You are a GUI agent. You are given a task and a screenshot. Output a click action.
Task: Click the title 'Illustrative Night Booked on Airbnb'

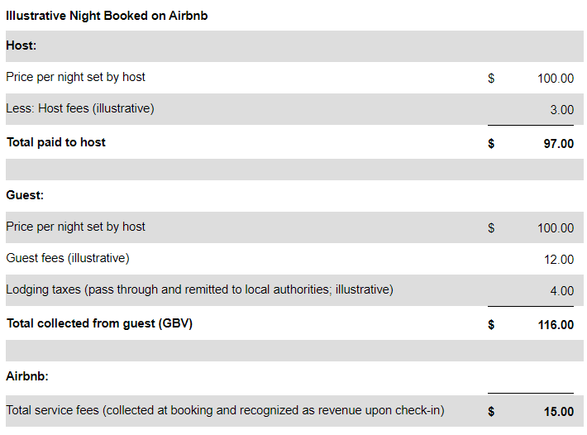(107, 16)
